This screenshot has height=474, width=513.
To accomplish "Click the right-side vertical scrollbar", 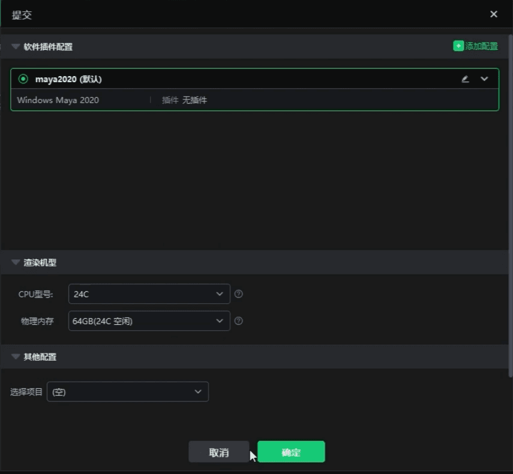I will [510, 204].
